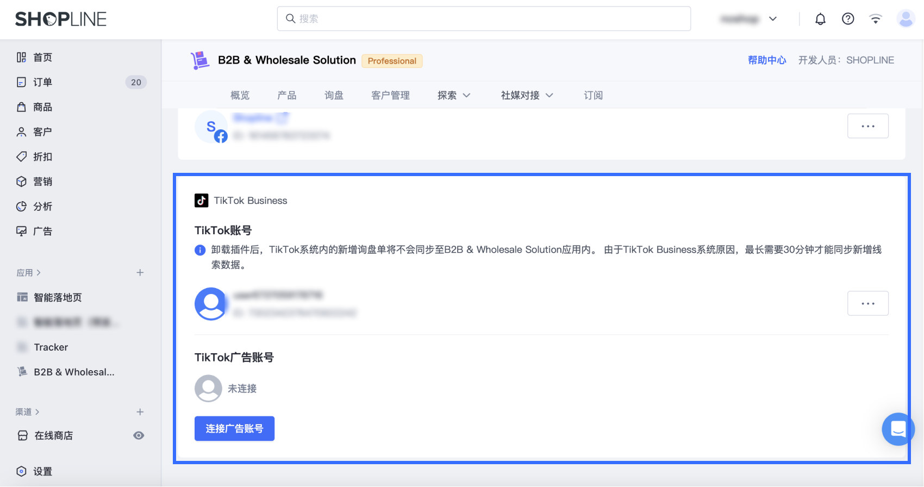Open the user avatar in top bar
924x487 pixels.
906,18
